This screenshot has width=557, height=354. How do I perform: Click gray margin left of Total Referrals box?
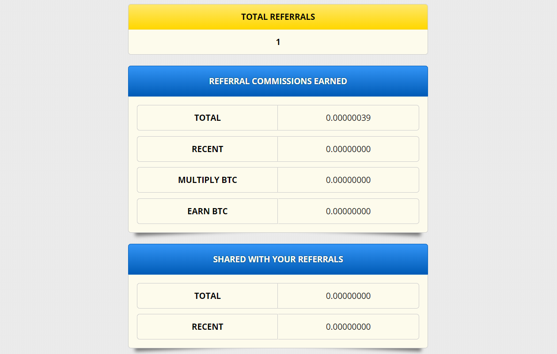click(x=64, y=29)
